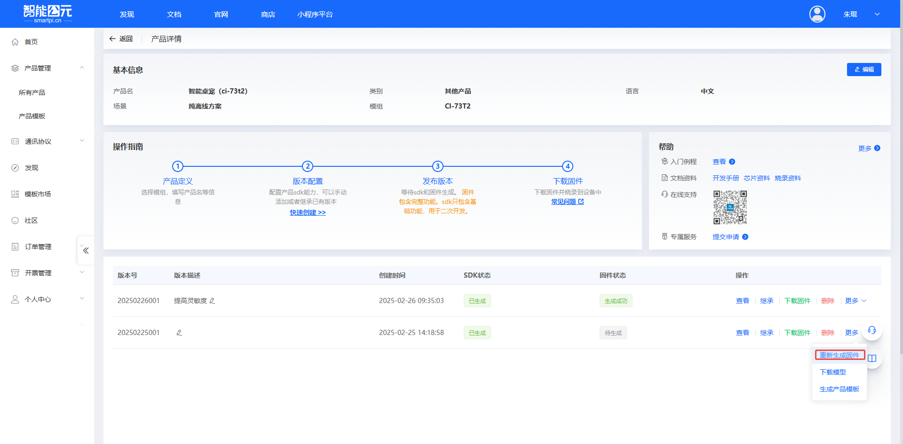
Task: Click the blue 编辑 button
Action: pyautogui.click(x=863, y=70)
